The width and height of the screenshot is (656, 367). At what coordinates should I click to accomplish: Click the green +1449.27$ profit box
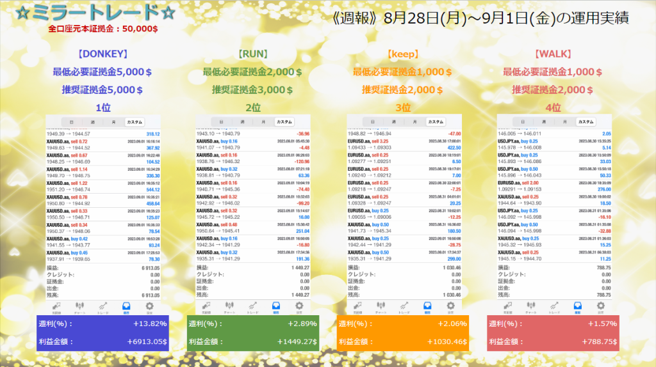(254, 342)
